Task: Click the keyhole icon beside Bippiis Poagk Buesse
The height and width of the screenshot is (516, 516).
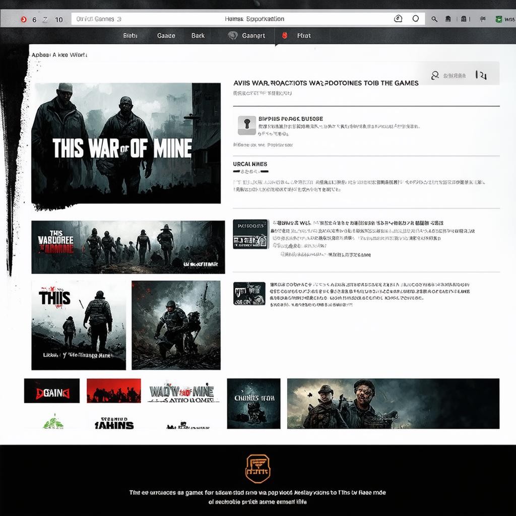Action: [x=247, y=125]
